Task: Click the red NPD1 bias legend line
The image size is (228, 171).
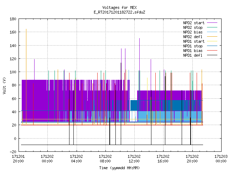Action: tap(212, 51)
